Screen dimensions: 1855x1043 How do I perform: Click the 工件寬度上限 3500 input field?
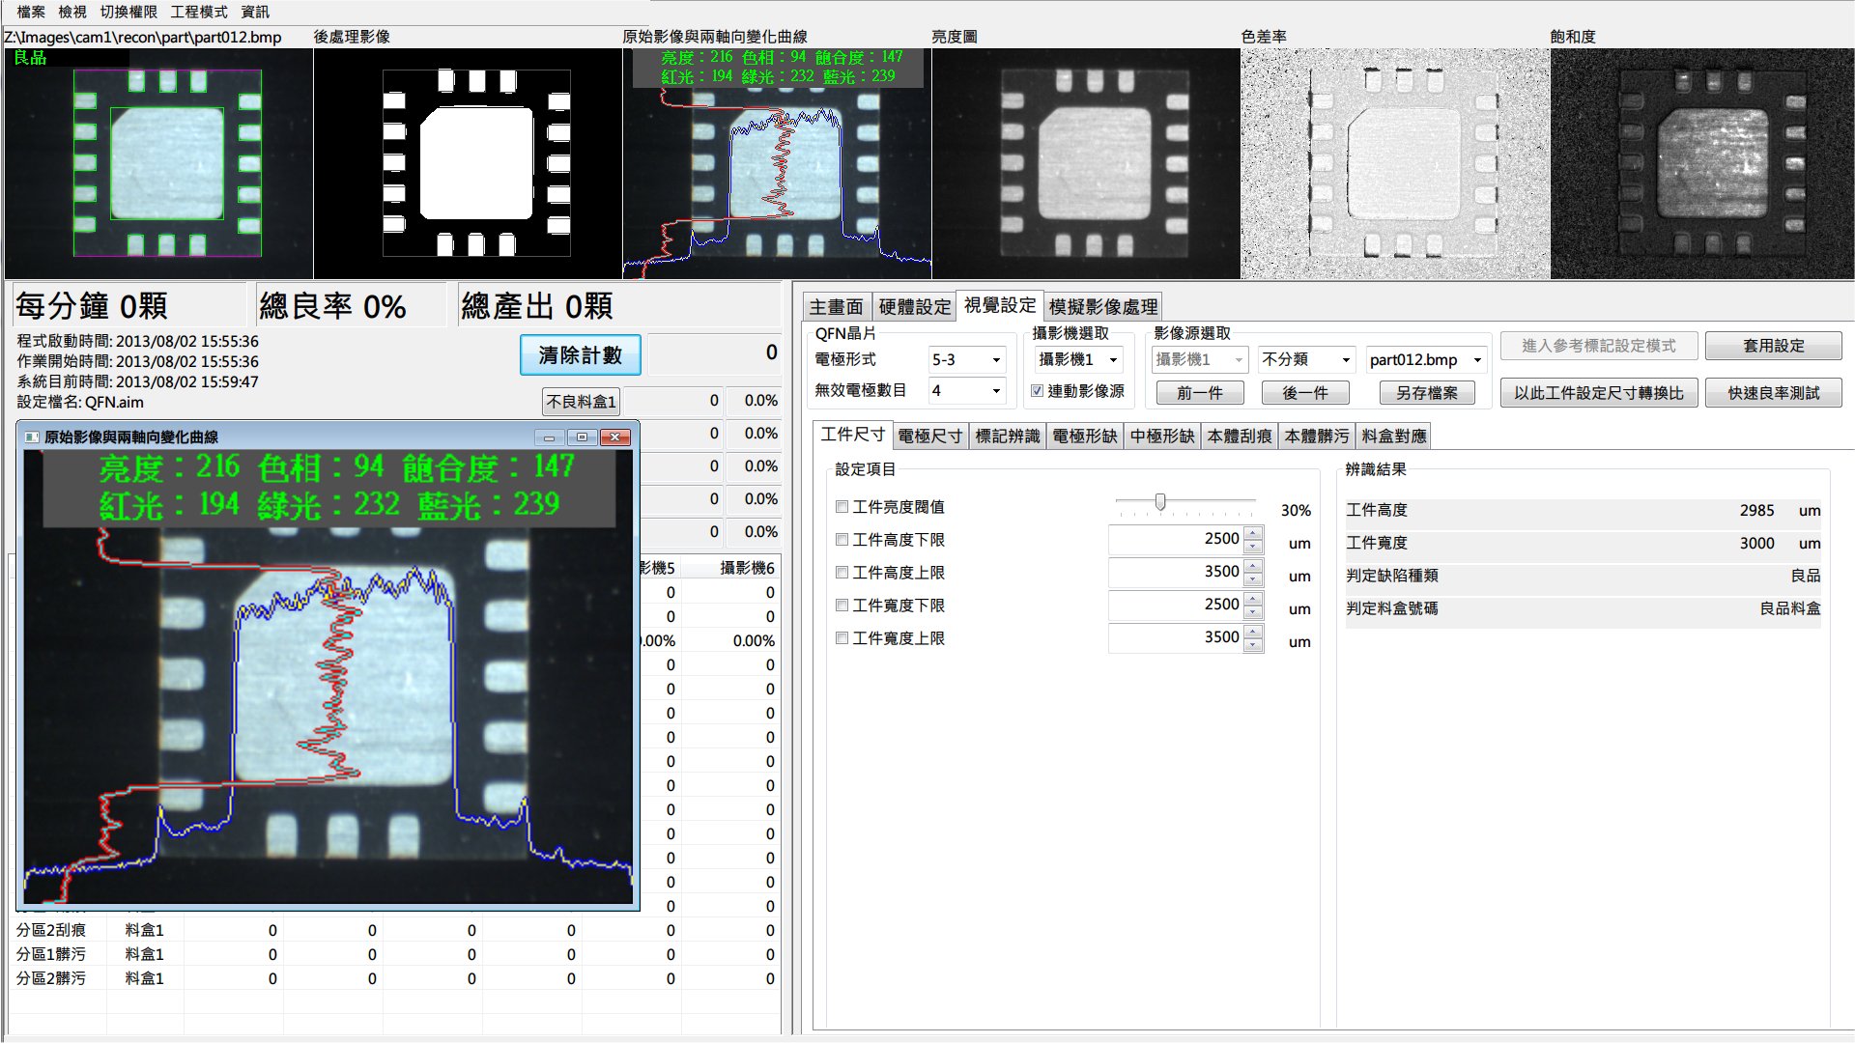(x=1176, y=637)
